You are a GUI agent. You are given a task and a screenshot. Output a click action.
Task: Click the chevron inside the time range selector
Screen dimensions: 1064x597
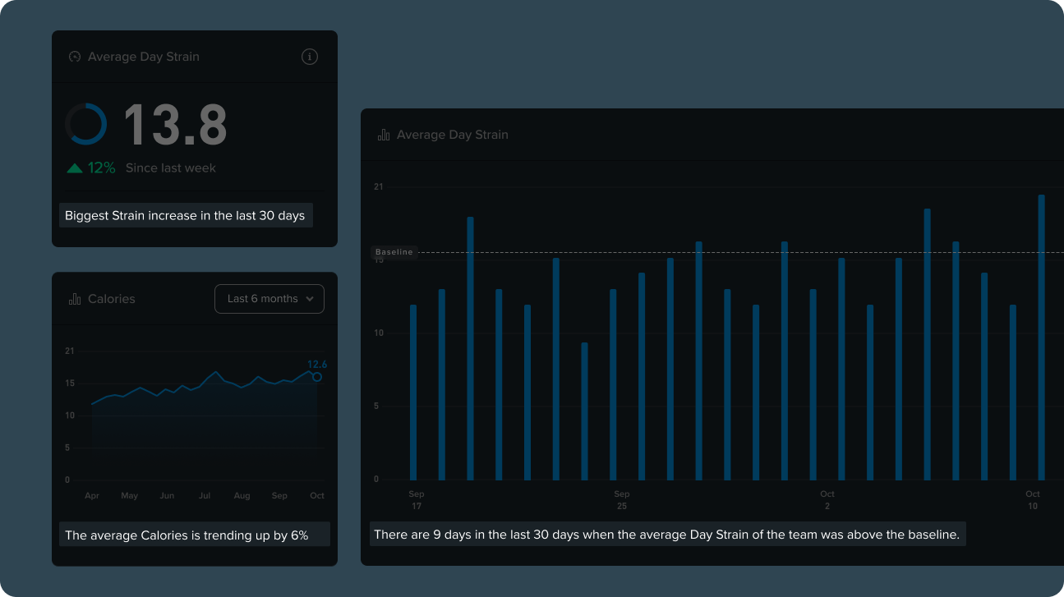coord(311,299)
